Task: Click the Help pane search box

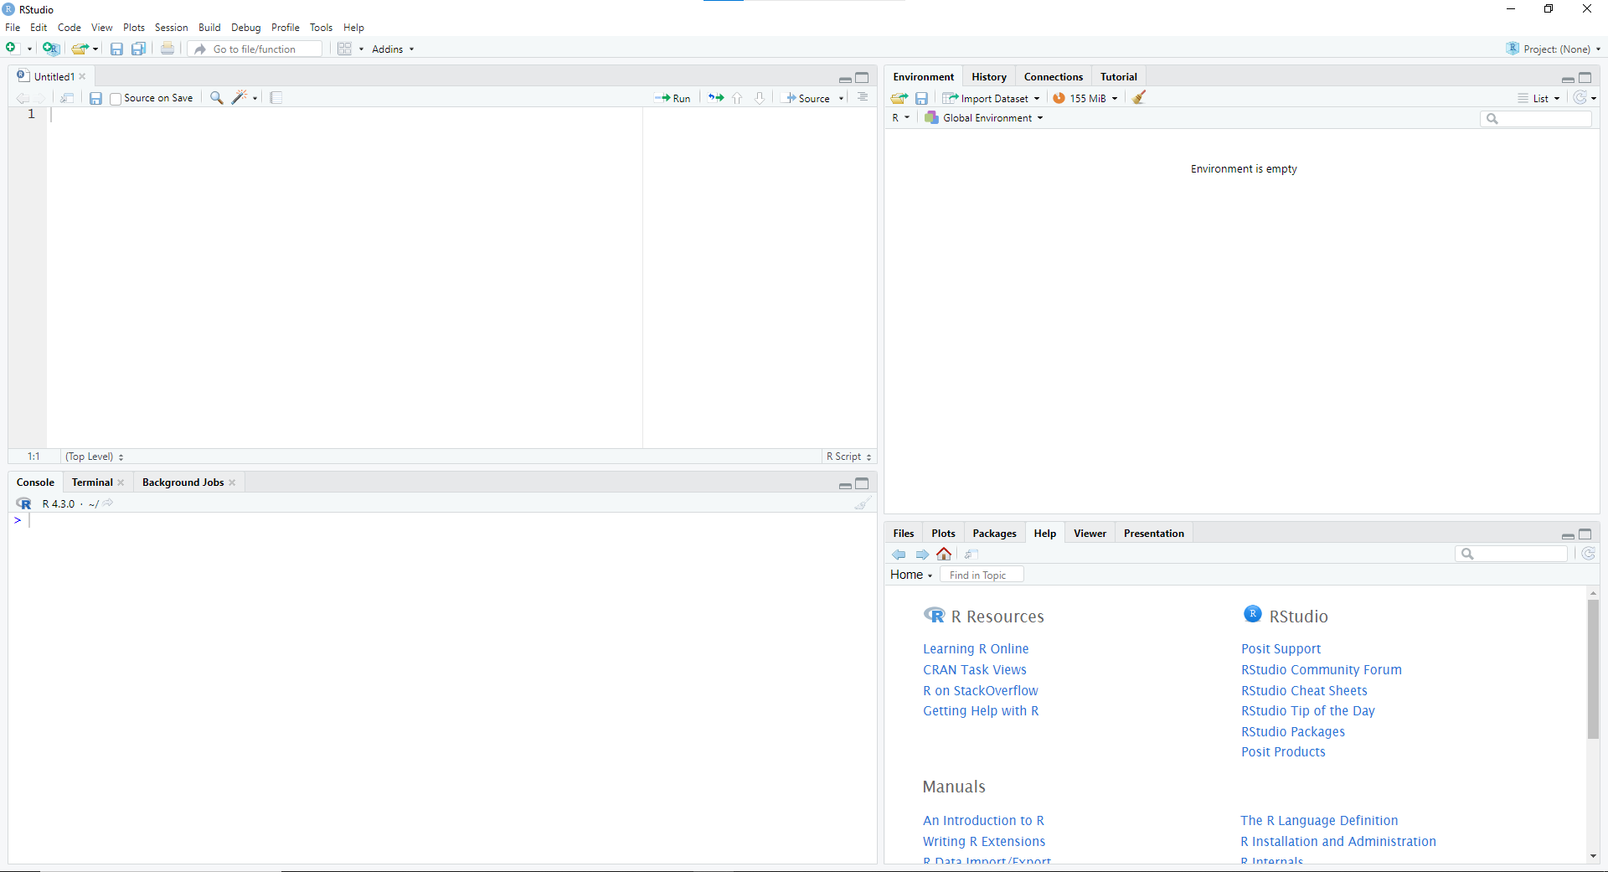Action: (x=1512, y=554)
